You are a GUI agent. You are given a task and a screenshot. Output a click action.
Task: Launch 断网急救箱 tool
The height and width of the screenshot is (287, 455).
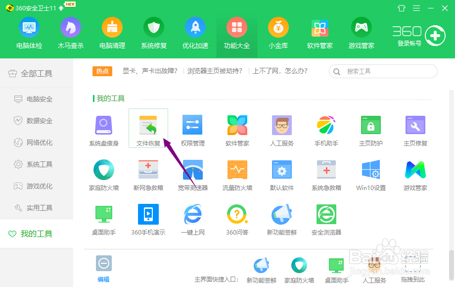(x=148, y=175)
